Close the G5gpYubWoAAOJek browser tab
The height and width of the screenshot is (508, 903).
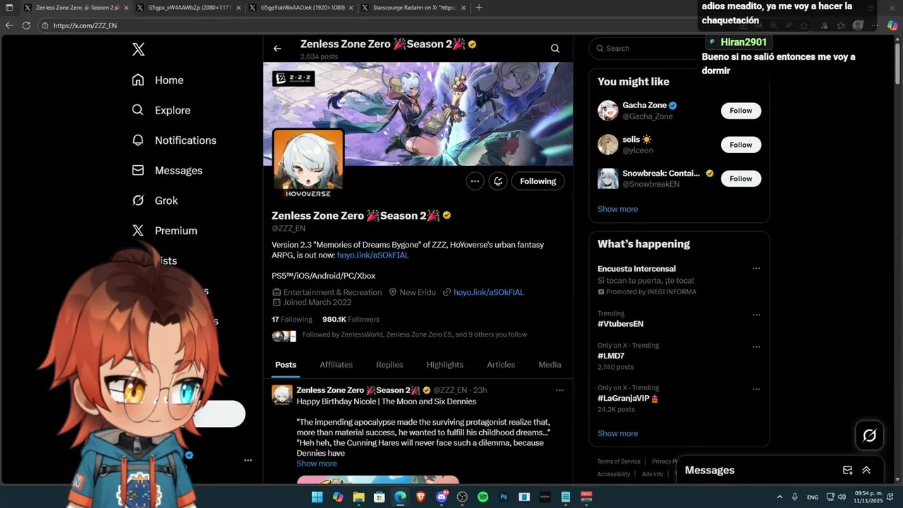(x=350, y=8)
